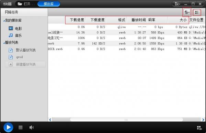This screenshot has width=206, height=133.
Task: Switch to list view icon
Action: [x=197, y=12]
